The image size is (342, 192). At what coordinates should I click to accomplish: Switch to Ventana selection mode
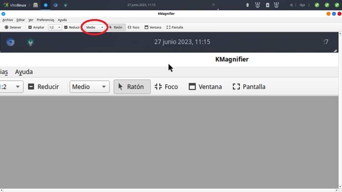coord(153,27)
